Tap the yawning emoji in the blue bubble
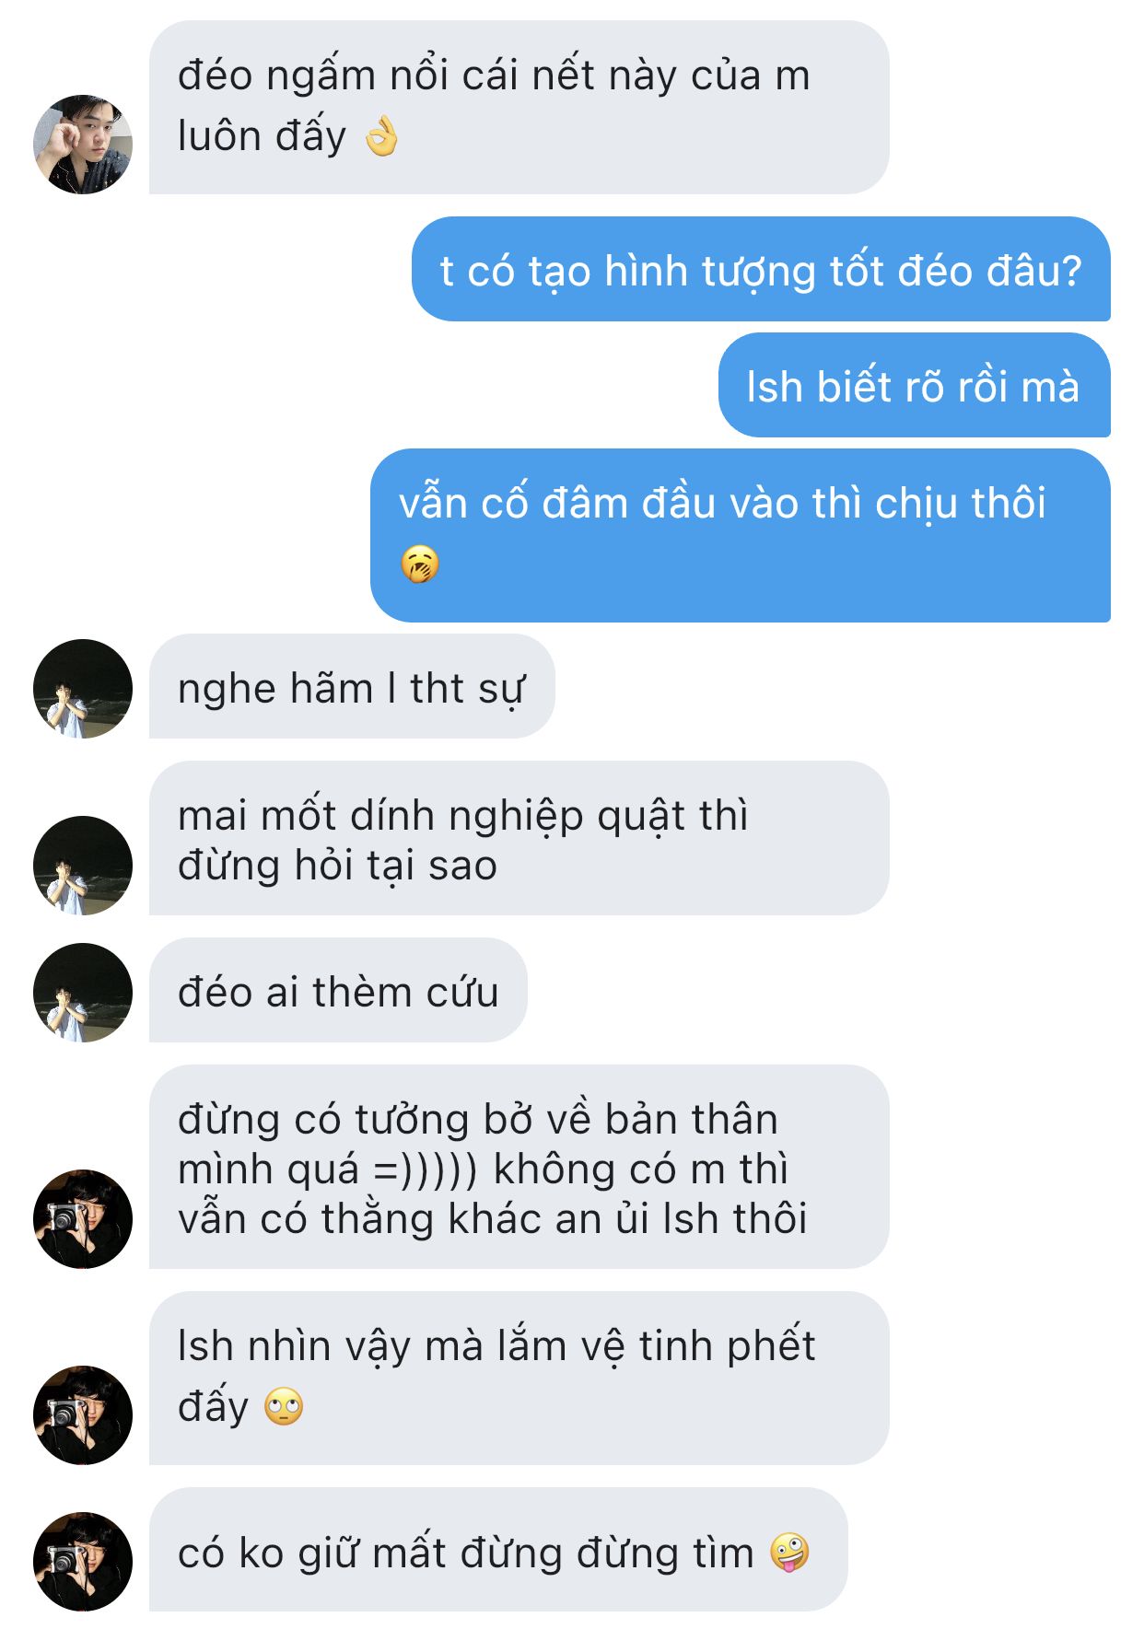Viewport: 1144px width, 1629px height. pyautogui.click(x=420, y=564)
